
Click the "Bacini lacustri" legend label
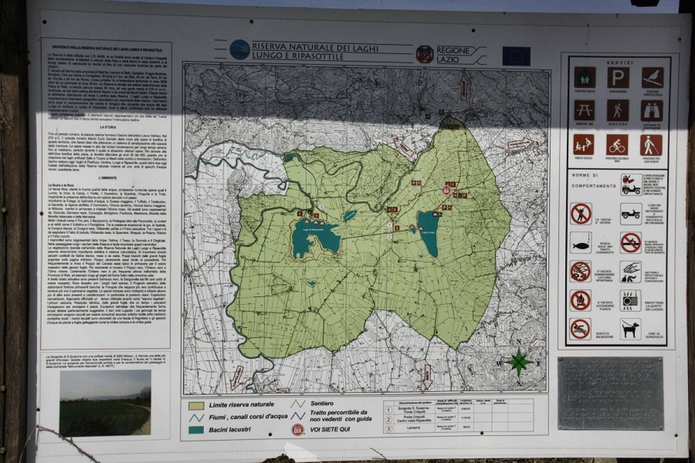click(230, 429)
